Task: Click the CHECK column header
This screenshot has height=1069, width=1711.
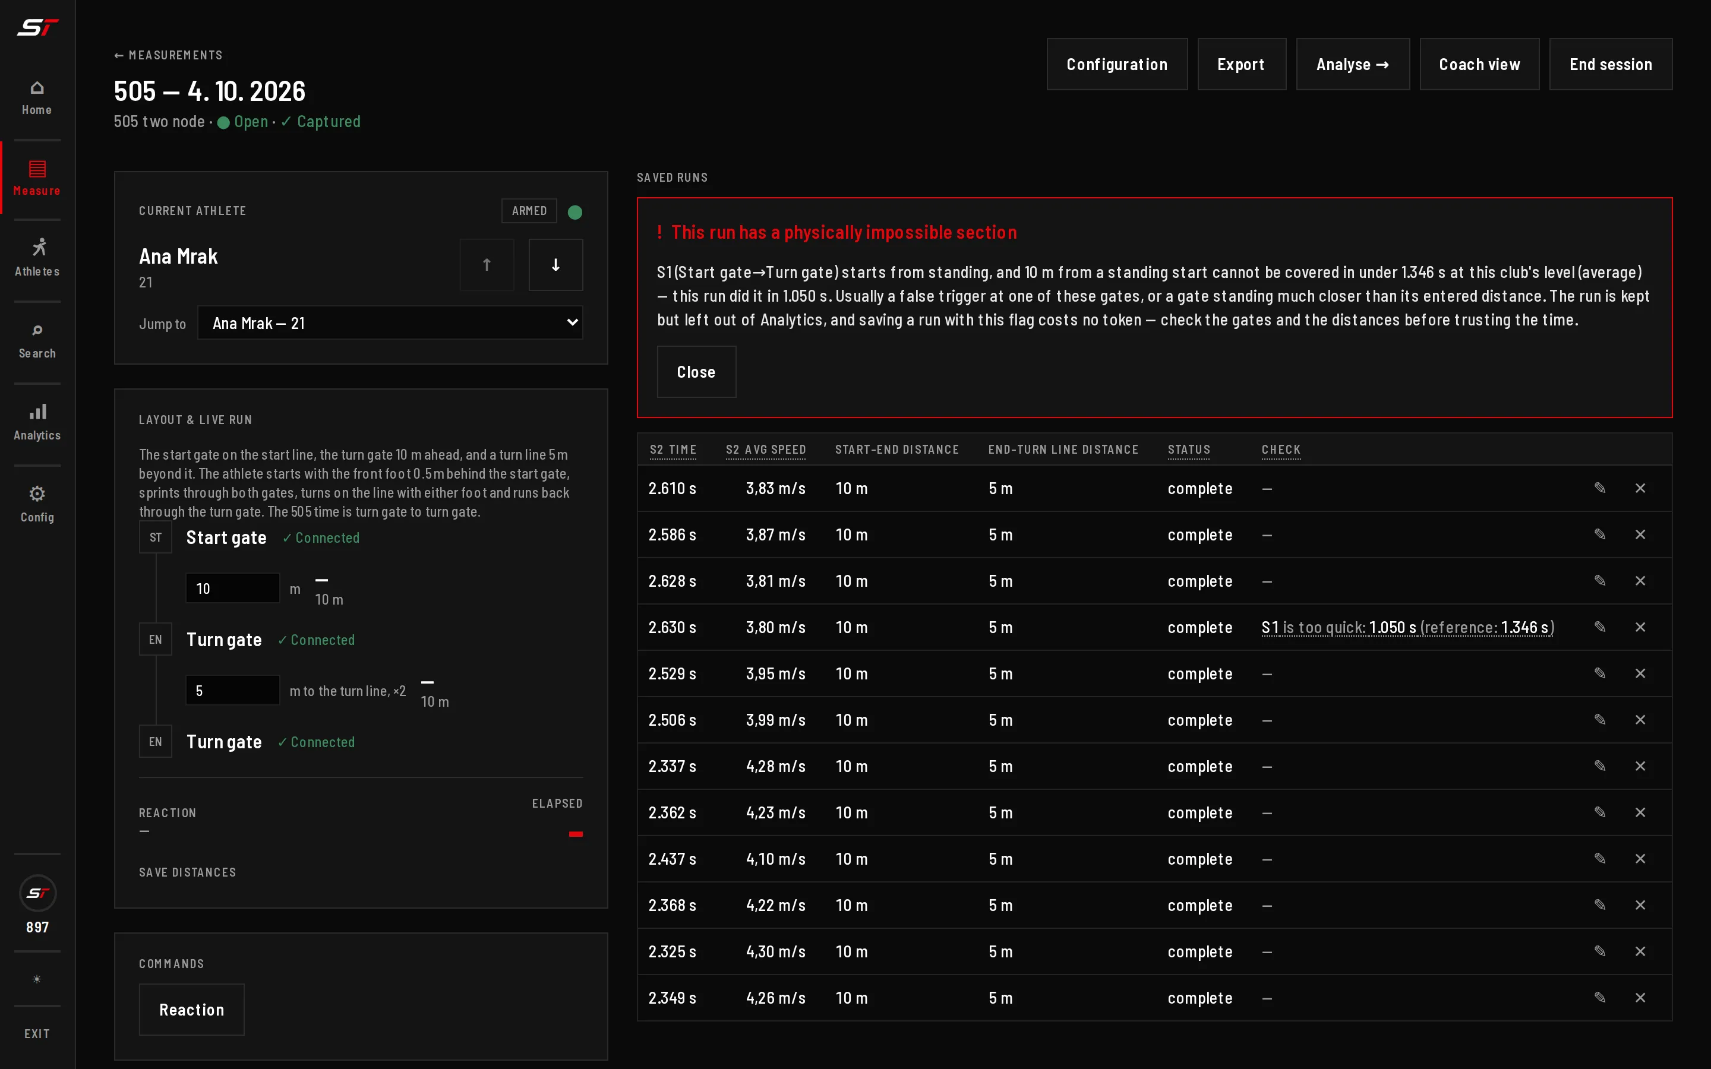Action: (1280, 450)
